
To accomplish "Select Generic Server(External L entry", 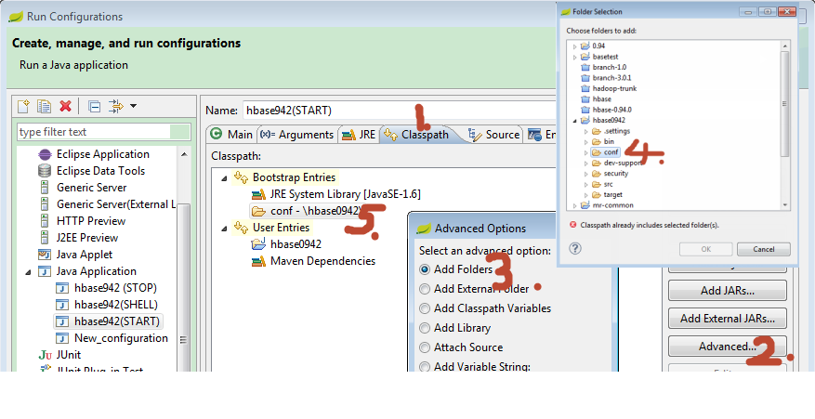I will pos(115,204).
